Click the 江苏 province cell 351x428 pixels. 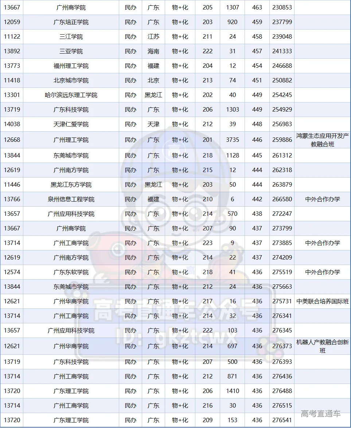[153, 37]
